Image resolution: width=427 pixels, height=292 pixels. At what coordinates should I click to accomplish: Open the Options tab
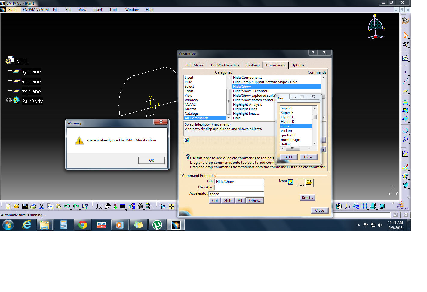pos(298,65)
